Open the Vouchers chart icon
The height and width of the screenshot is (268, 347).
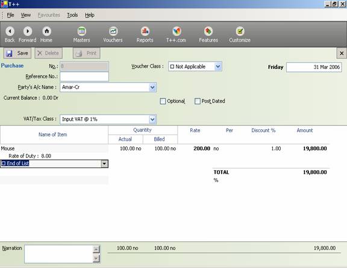113,31
